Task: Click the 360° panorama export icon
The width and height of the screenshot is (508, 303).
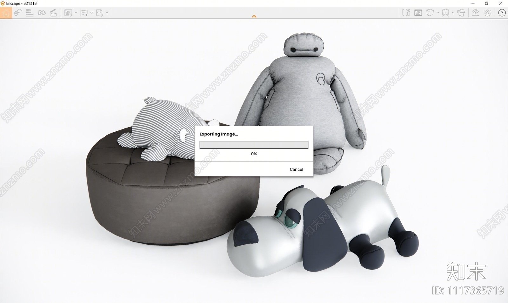Action: pos(84,13)
